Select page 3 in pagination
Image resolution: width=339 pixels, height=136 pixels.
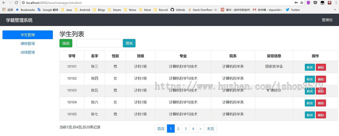click(185, 128)
